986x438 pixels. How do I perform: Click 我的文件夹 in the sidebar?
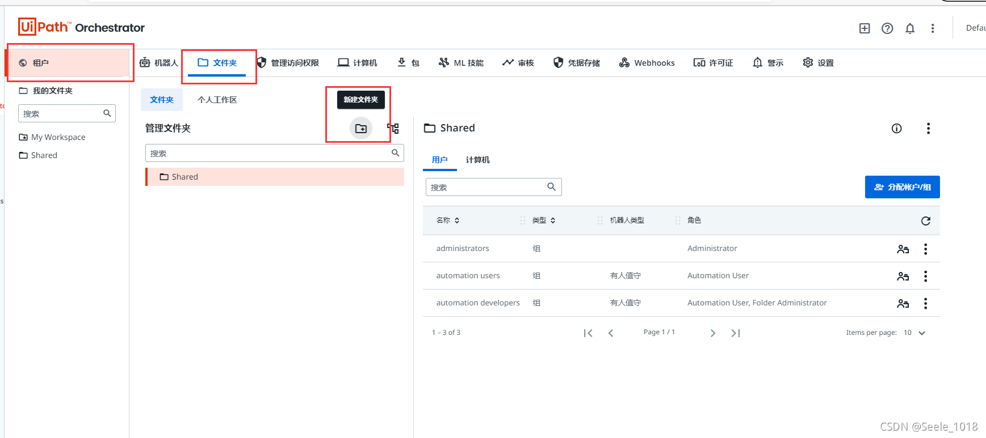47,91
